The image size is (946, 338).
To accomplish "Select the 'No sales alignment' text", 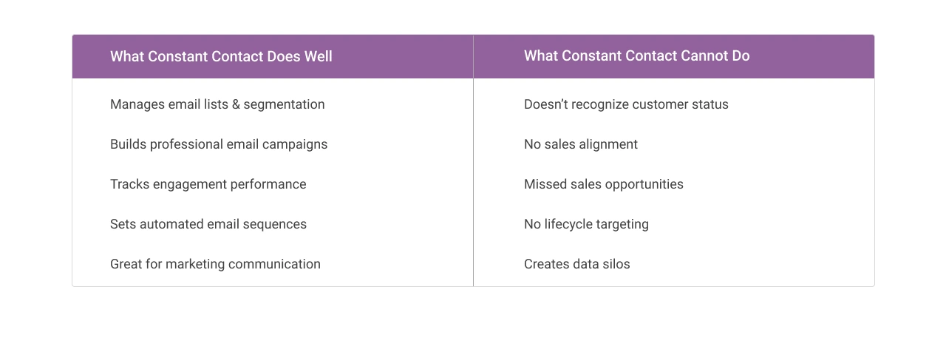I will click(580, 144).
